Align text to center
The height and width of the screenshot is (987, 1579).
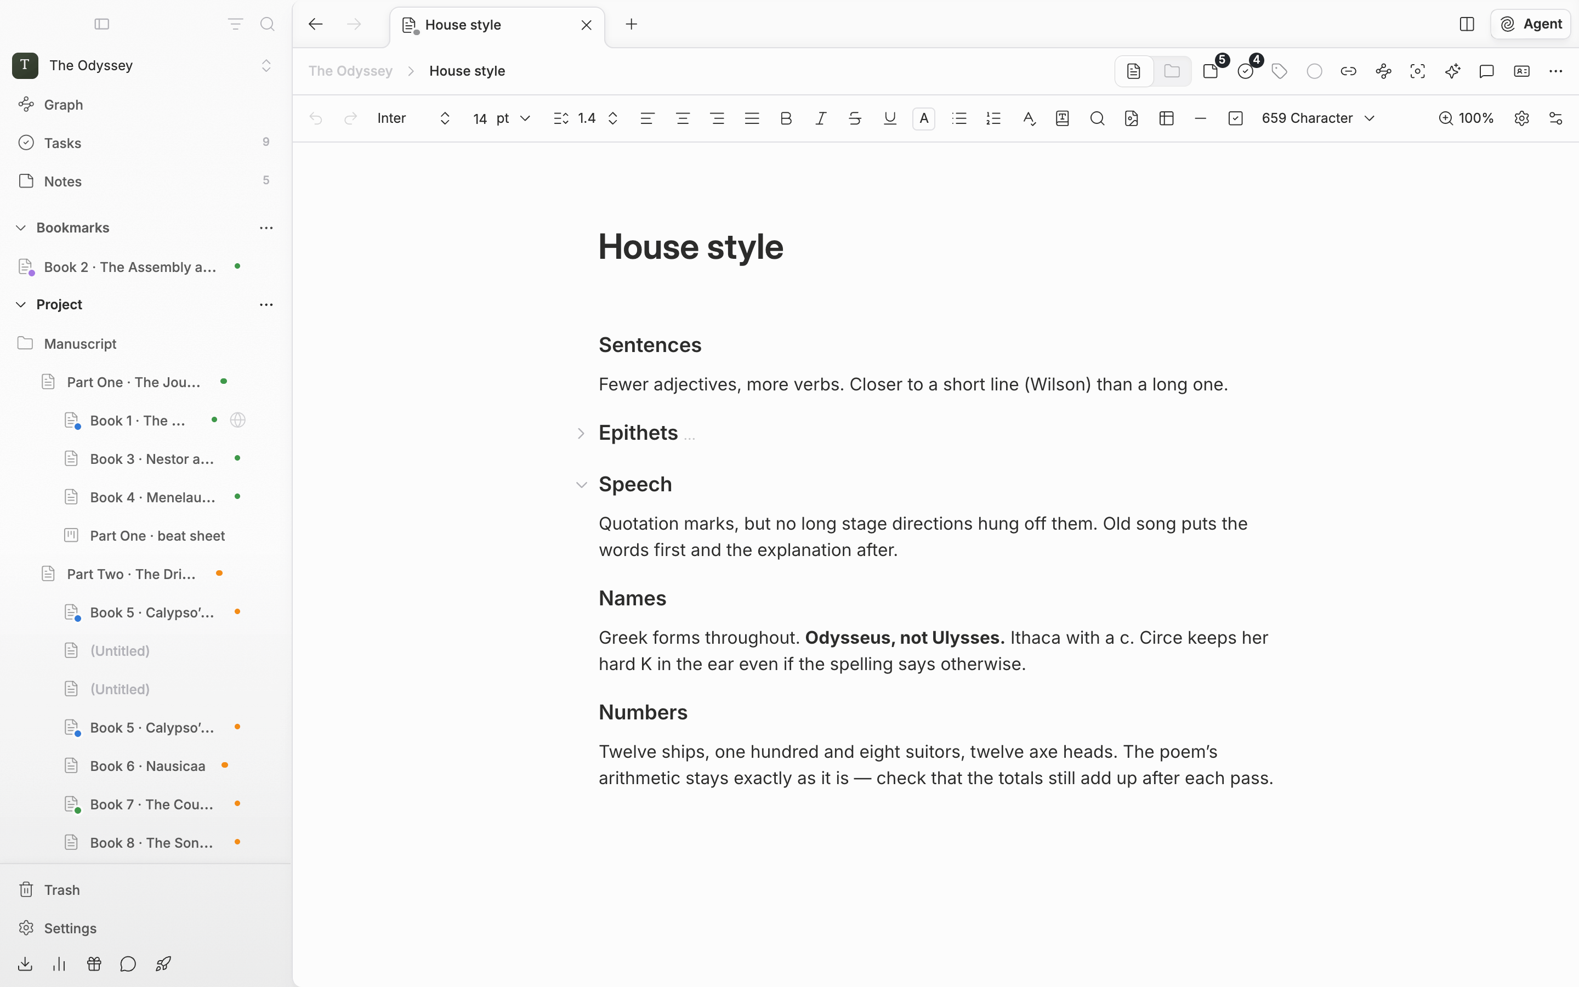click(683, 118)
